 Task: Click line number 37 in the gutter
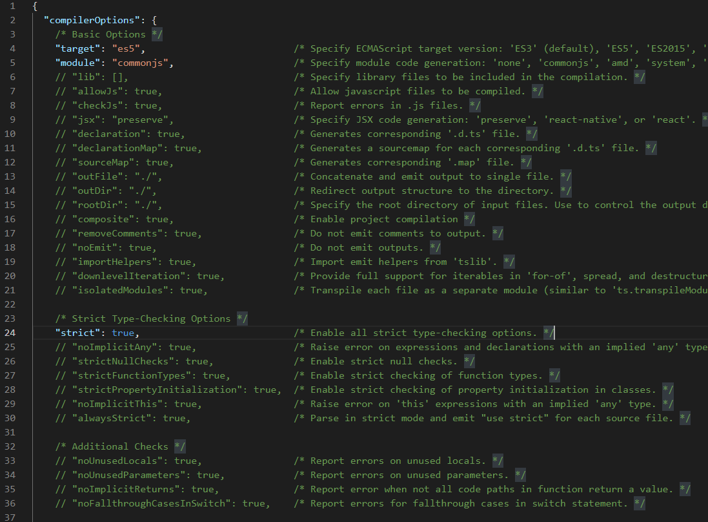(10, 517)
